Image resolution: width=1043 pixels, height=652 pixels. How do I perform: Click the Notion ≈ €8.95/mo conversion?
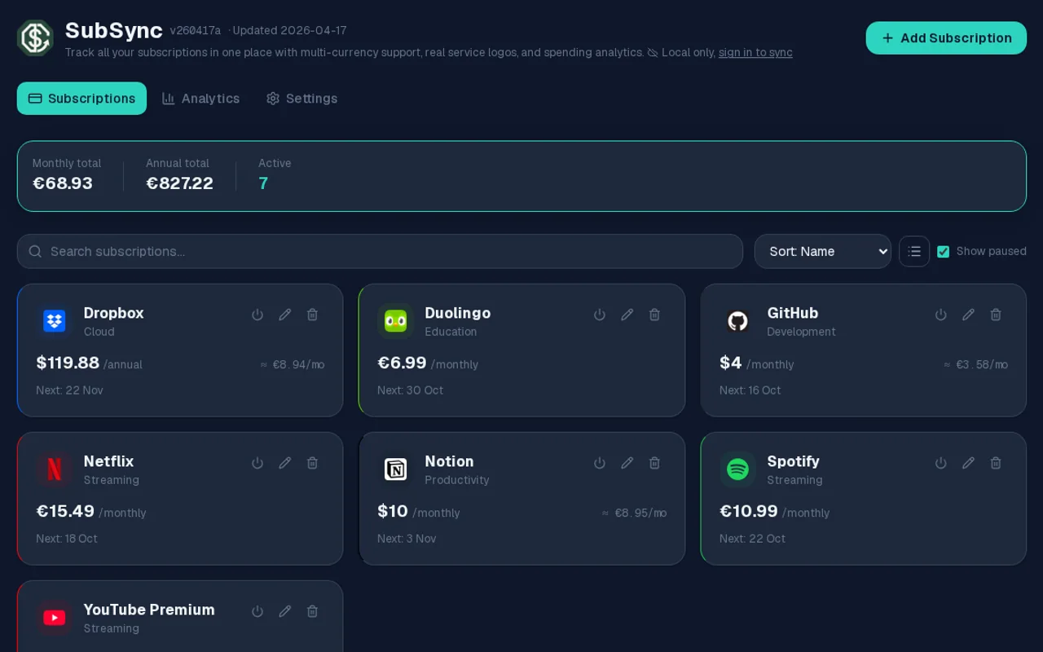(x=634, y=513)
